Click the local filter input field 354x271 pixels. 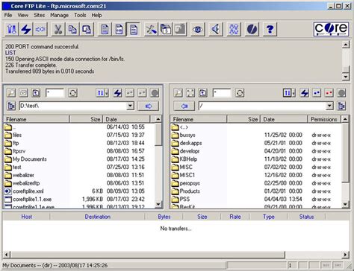coord(55,93)
